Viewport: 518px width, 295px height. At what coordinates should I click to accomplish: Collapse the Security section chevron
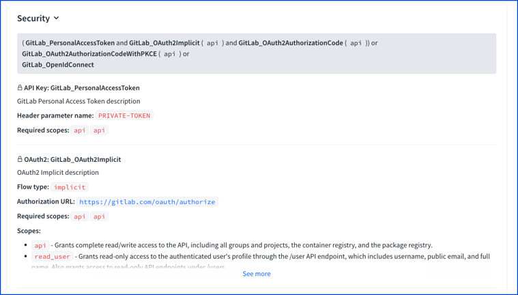[56, 18]
